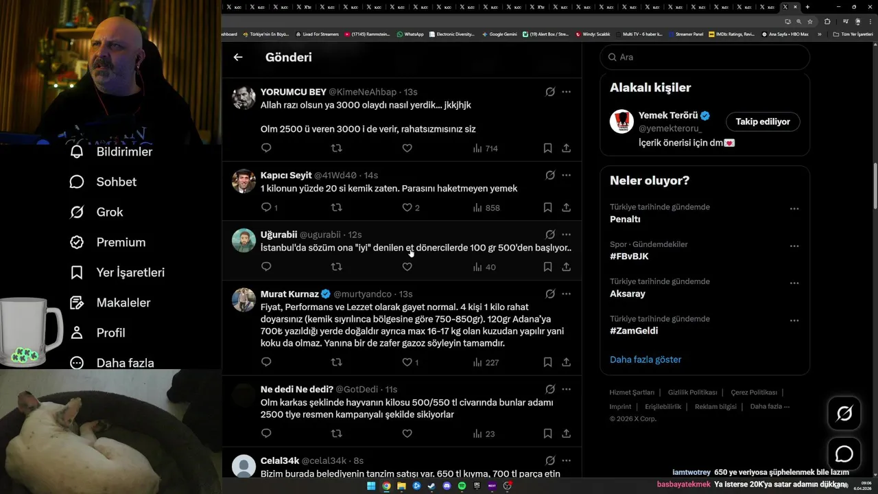
Task: Open Gizlilik Politikası footer link
Action: coord(692,392)
